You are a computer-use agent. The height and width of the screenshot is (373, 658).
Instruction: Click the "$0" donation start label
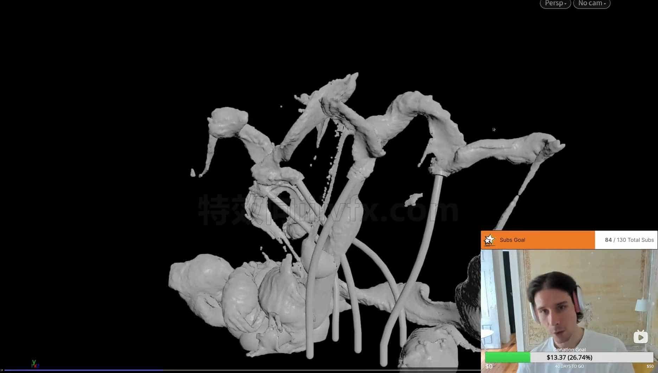point(489,366)
